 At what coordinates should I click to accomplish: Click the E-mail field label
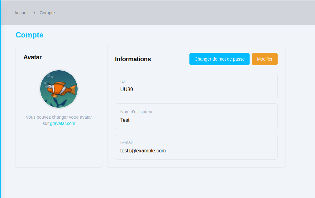[126, 142]
